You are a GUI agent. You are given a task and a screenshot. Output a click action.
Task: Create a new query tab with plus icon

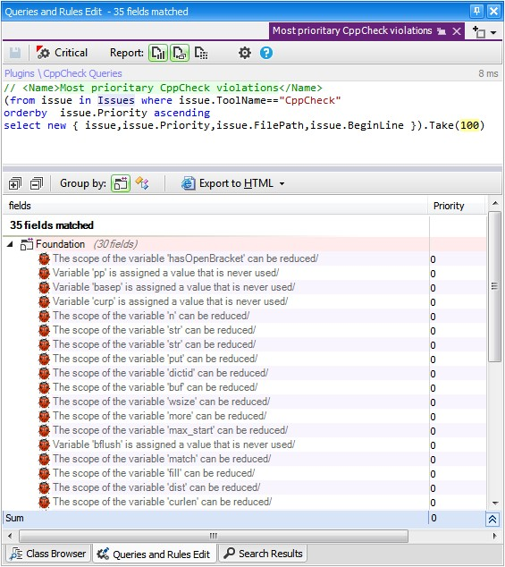tap(479, 32)
